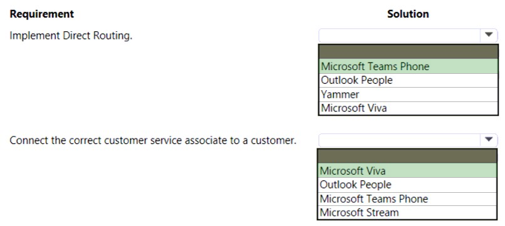Select Microsoft Viva in the first list
The height and width of the screenshot is (226, 505).
point(409,108)
